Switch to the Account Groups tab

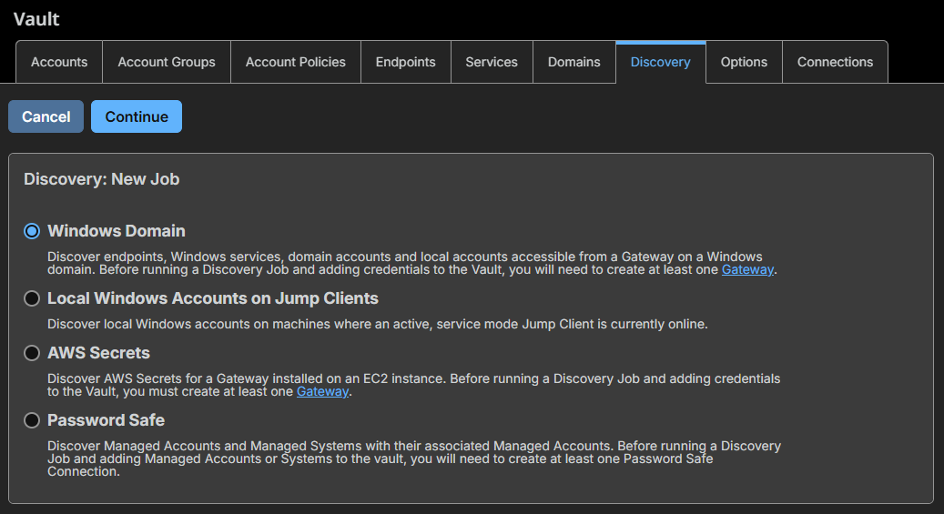coord(167,62)
